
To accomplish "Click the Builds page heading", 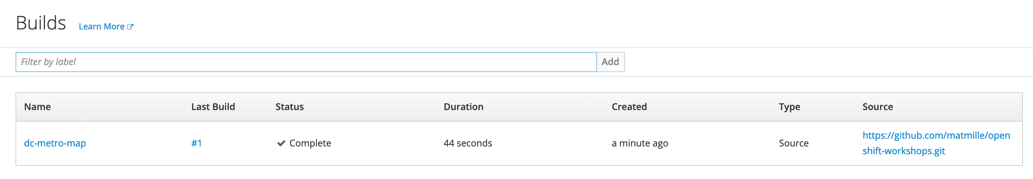I will coord(41,23).
